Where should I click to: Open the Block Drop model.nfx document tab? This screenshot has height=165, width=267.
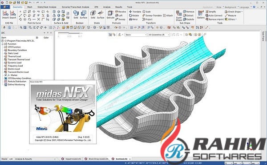(x=97, y=159)
